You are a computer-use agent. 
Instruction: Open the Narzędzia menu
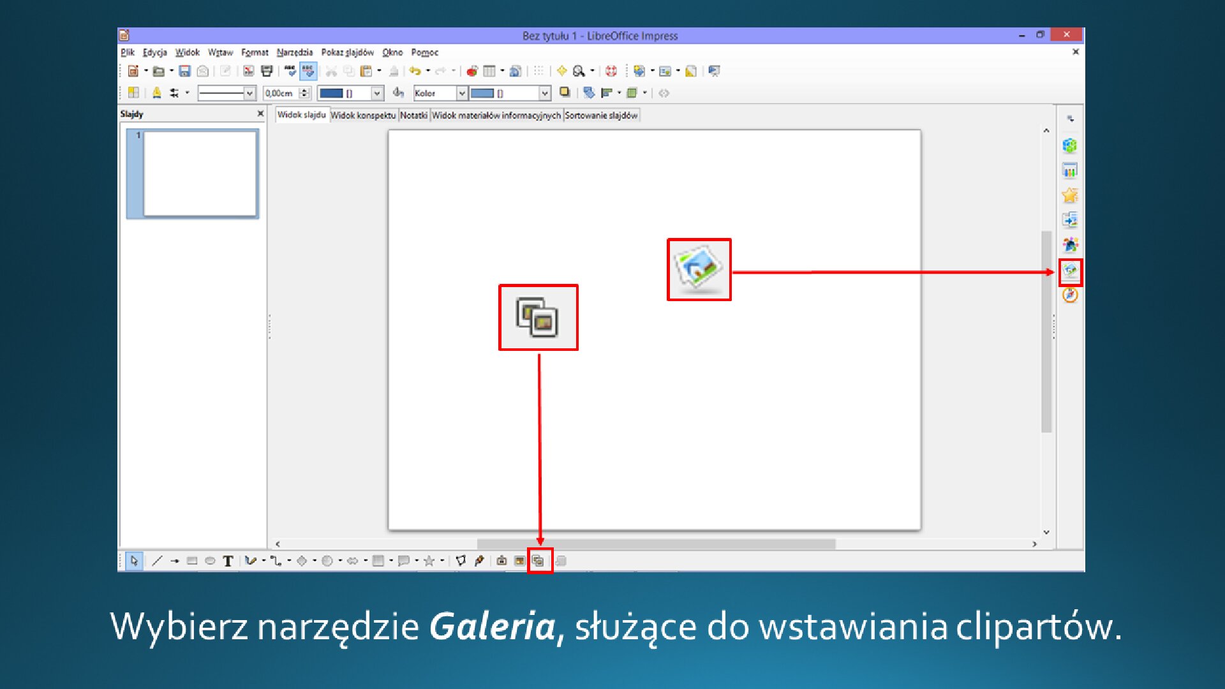click(x=295, y=52)
